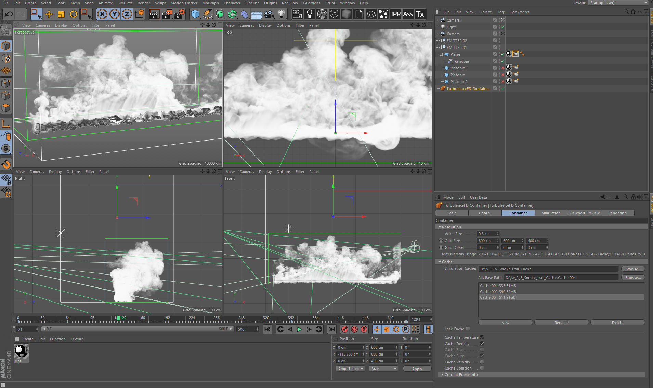This screenshot has width=653, height=388.
Task: Add a cube primitive object
Action: pos(195,14)
